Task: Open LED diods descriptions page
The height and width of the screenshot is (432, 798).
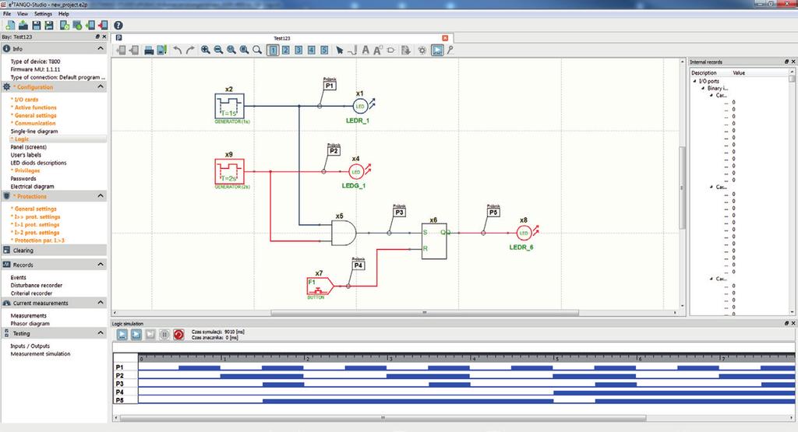Action: [39, 163]
